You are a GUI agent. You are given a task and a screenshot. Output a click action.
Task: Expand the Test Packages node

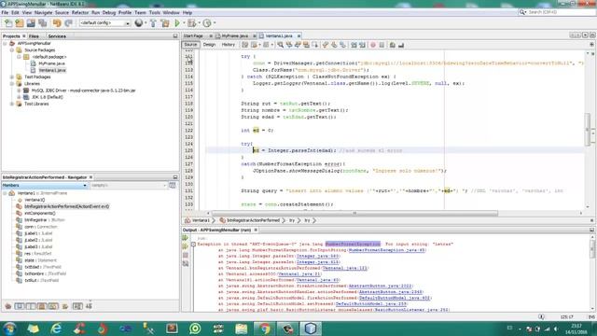(12, 77)
